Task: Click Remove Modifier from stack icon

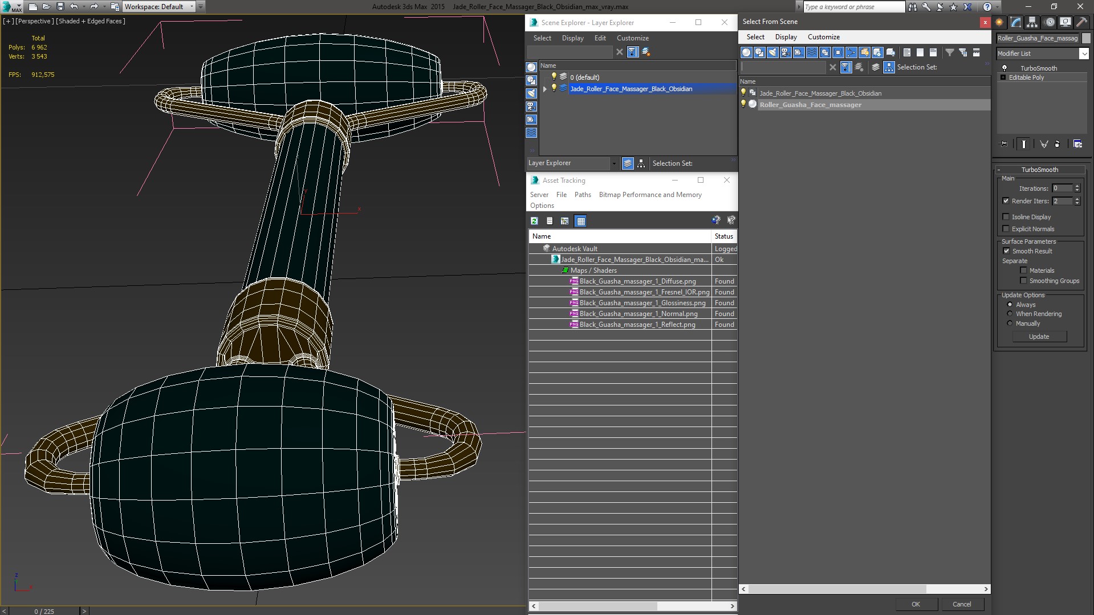Action: click(x=1058, y=144)
